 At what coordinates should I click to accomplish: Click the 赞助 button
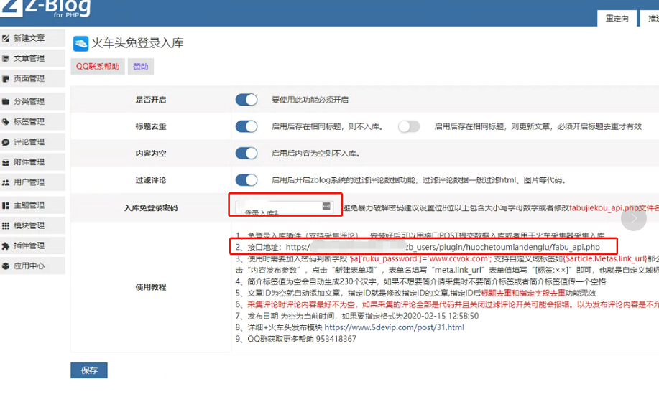(x=140, y=66)
